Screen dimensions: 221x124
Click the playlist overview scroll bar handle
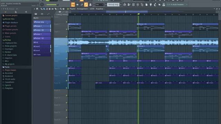(127, 12)
